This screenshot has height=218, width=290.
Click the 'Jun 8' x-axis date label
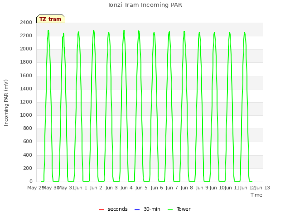pyautogui.click(x=187, y=188)
